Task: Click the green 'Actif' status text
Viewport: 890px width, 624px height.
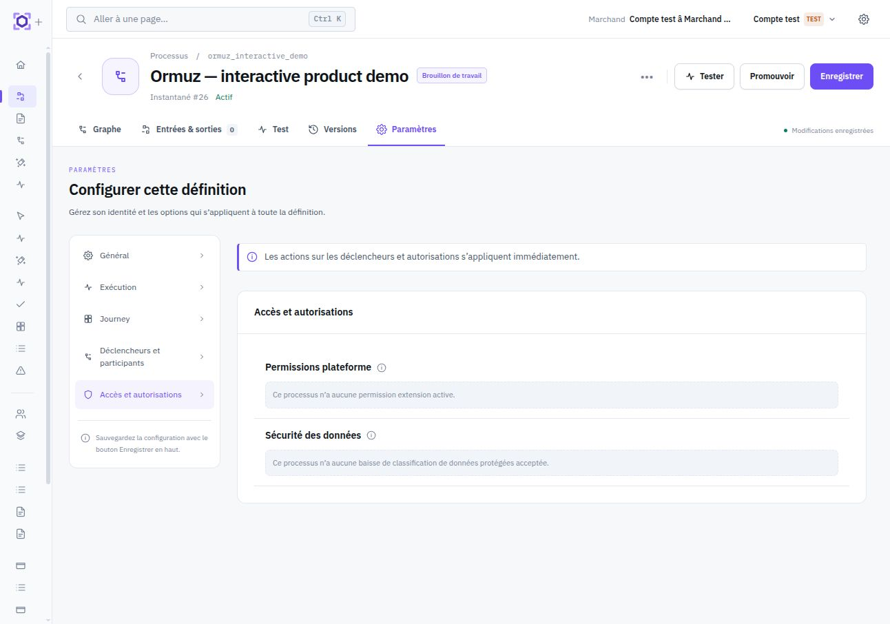Action: [224, 97]
